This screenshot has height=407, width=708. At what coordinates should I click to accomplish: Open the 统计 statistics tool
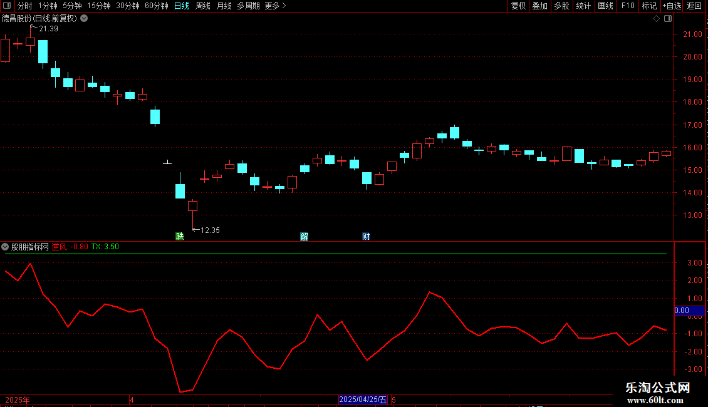pyautogui.click(x=583, y=6)
